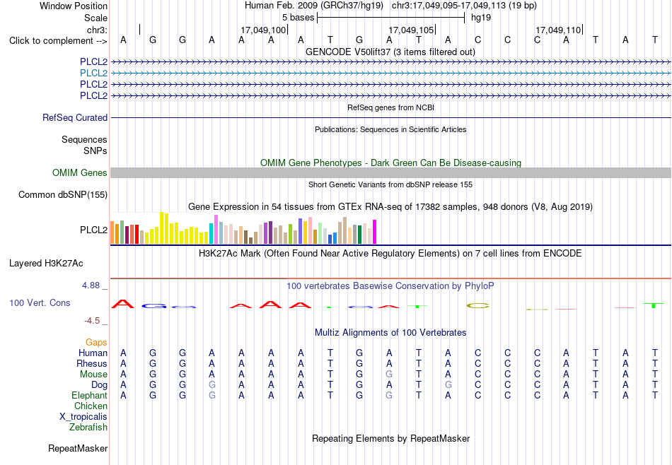Click the Elephant alignment row label
The image size is (672, 465).
(90, 395)
